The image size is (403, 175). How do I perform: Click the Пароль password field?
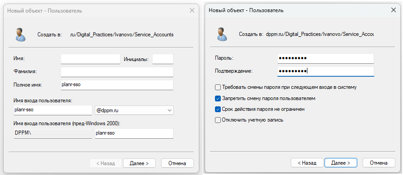[x=326, y=58]
